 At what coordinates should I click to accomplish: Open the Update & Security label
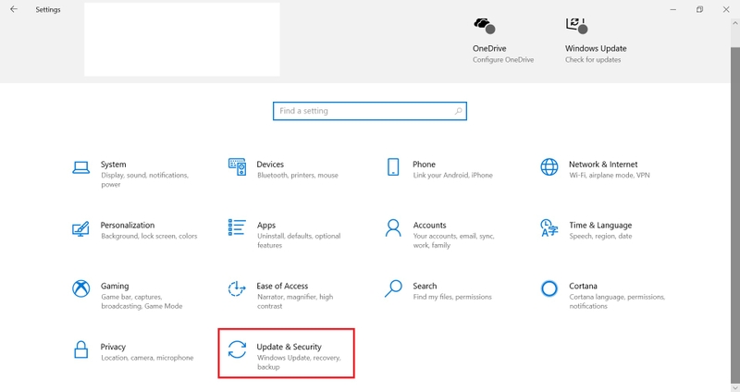(x=289, y=347)
